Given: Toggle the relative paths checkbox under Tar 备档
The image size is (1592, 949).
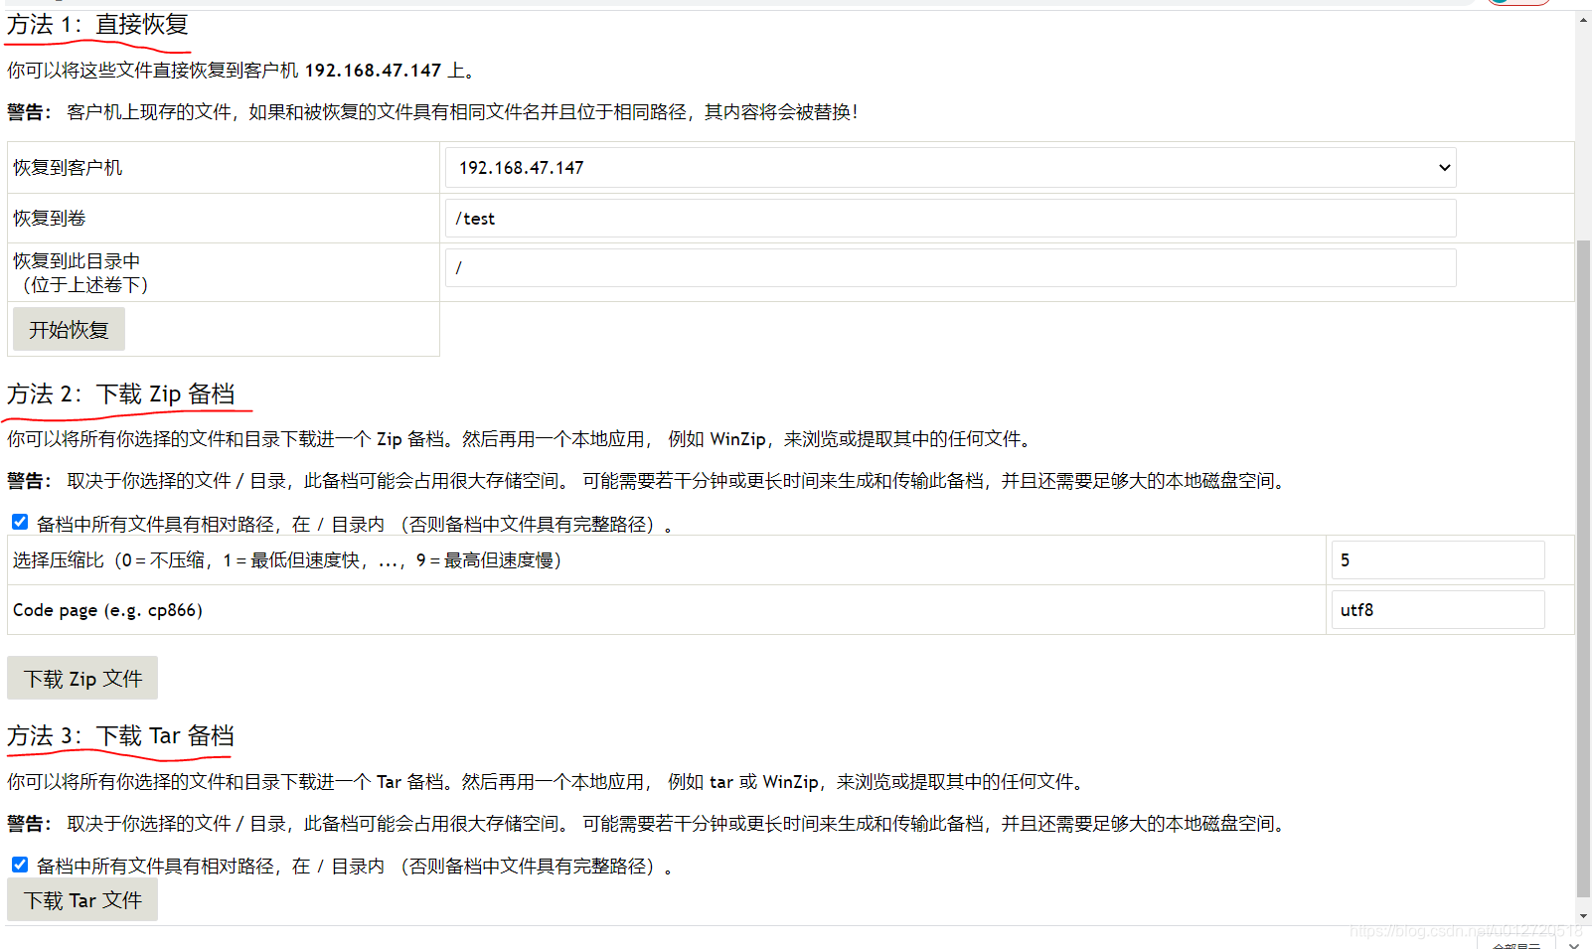Looking at the screenshot, I should pyautogui.click(x=20, y=865).
